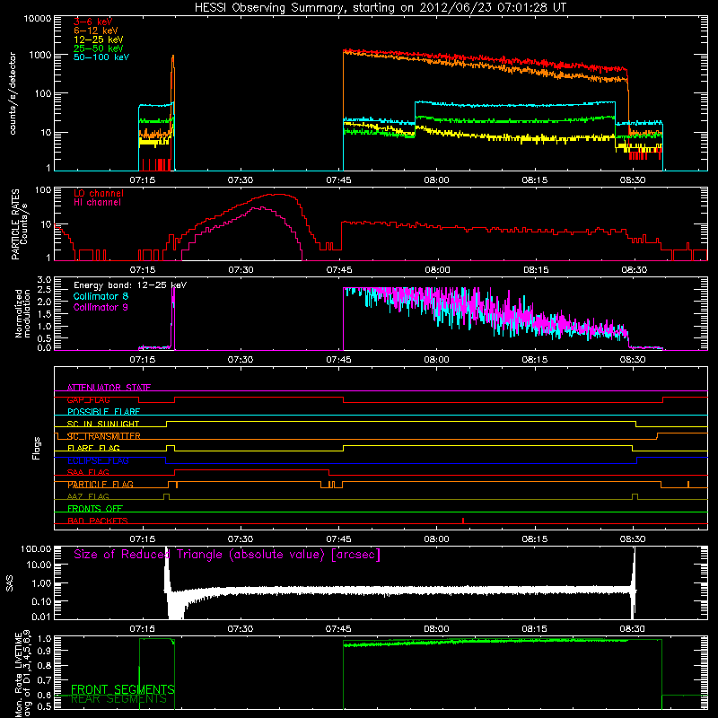The height and width of the screenshot is (718, 718).
Task: Click the 08:00 tick below particle rates plot
Action: tap(437, 270)
